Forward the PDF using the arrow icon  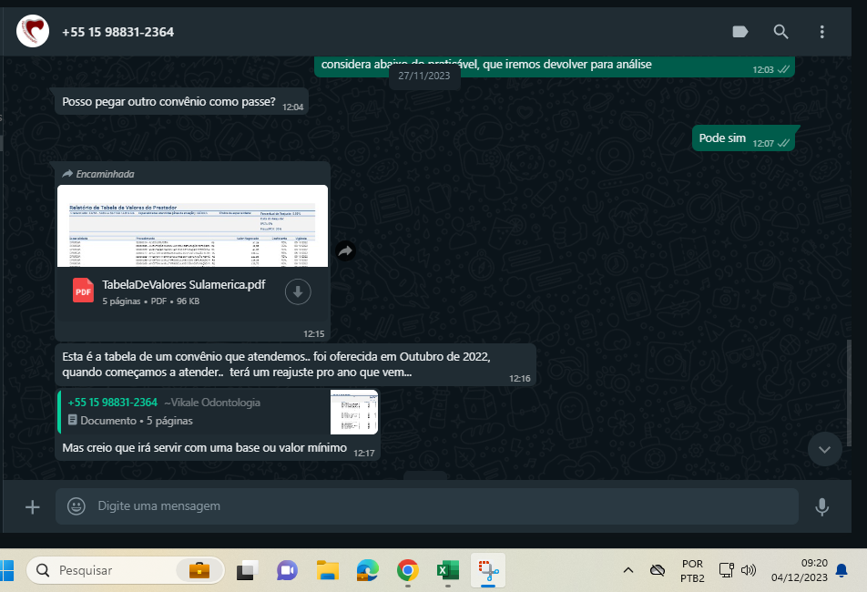(345, 250)
